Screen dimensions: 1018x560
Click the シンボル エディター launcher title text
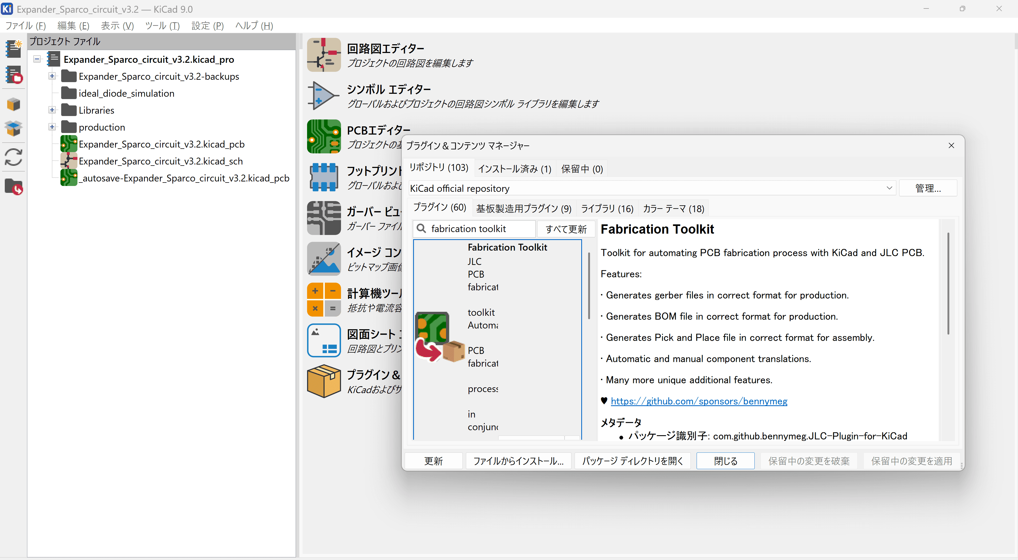(389, 90)
